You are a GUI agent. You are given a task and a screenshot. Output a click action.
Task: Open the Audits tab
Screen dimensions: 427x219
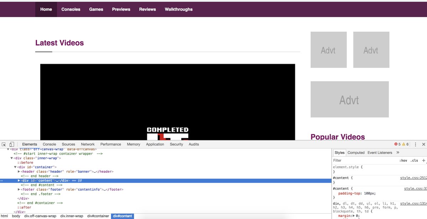click(194, 144)
